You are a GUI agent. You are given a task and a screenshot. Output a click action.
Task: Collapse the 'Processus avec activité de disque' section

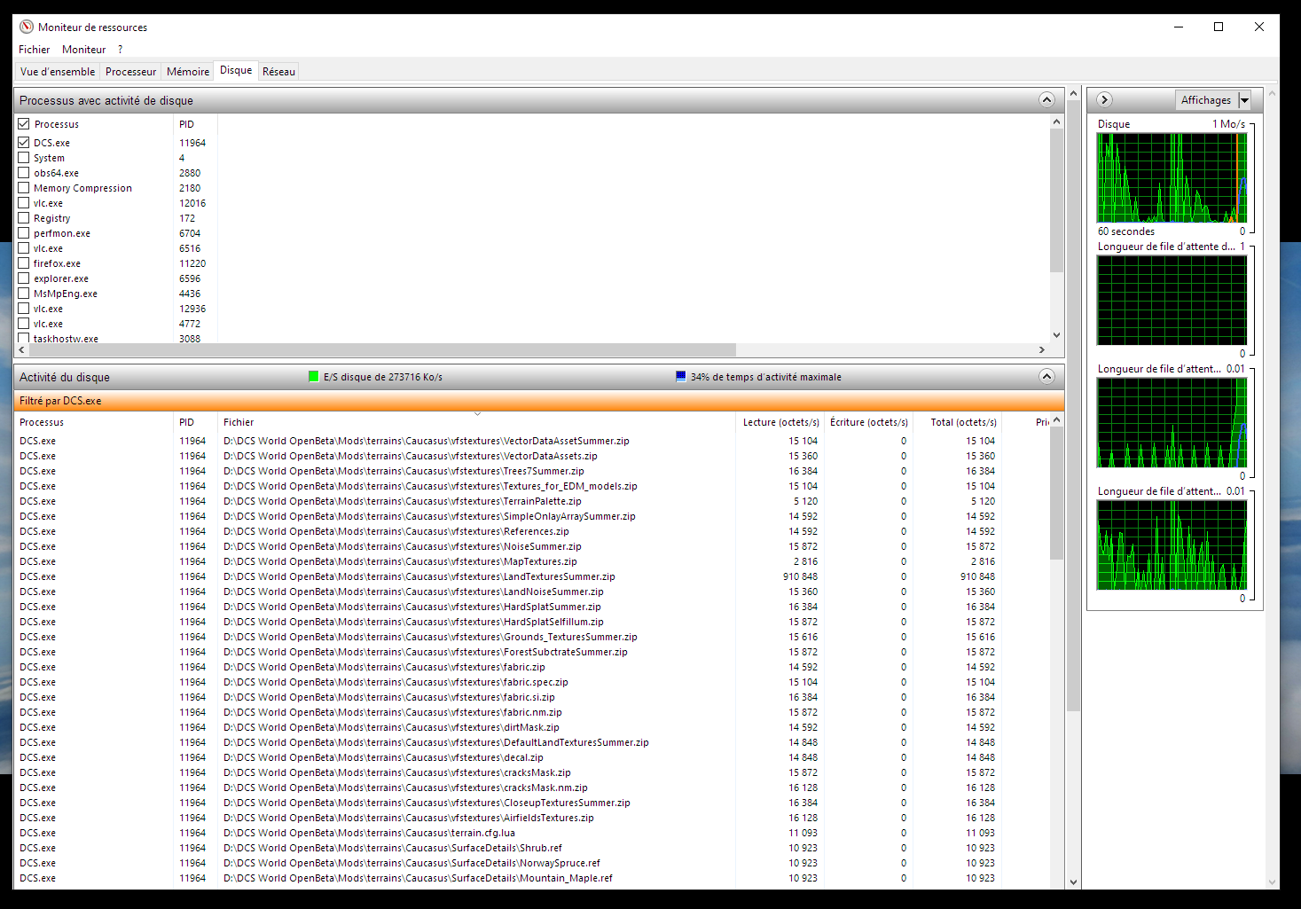(x=1046, y=100)
